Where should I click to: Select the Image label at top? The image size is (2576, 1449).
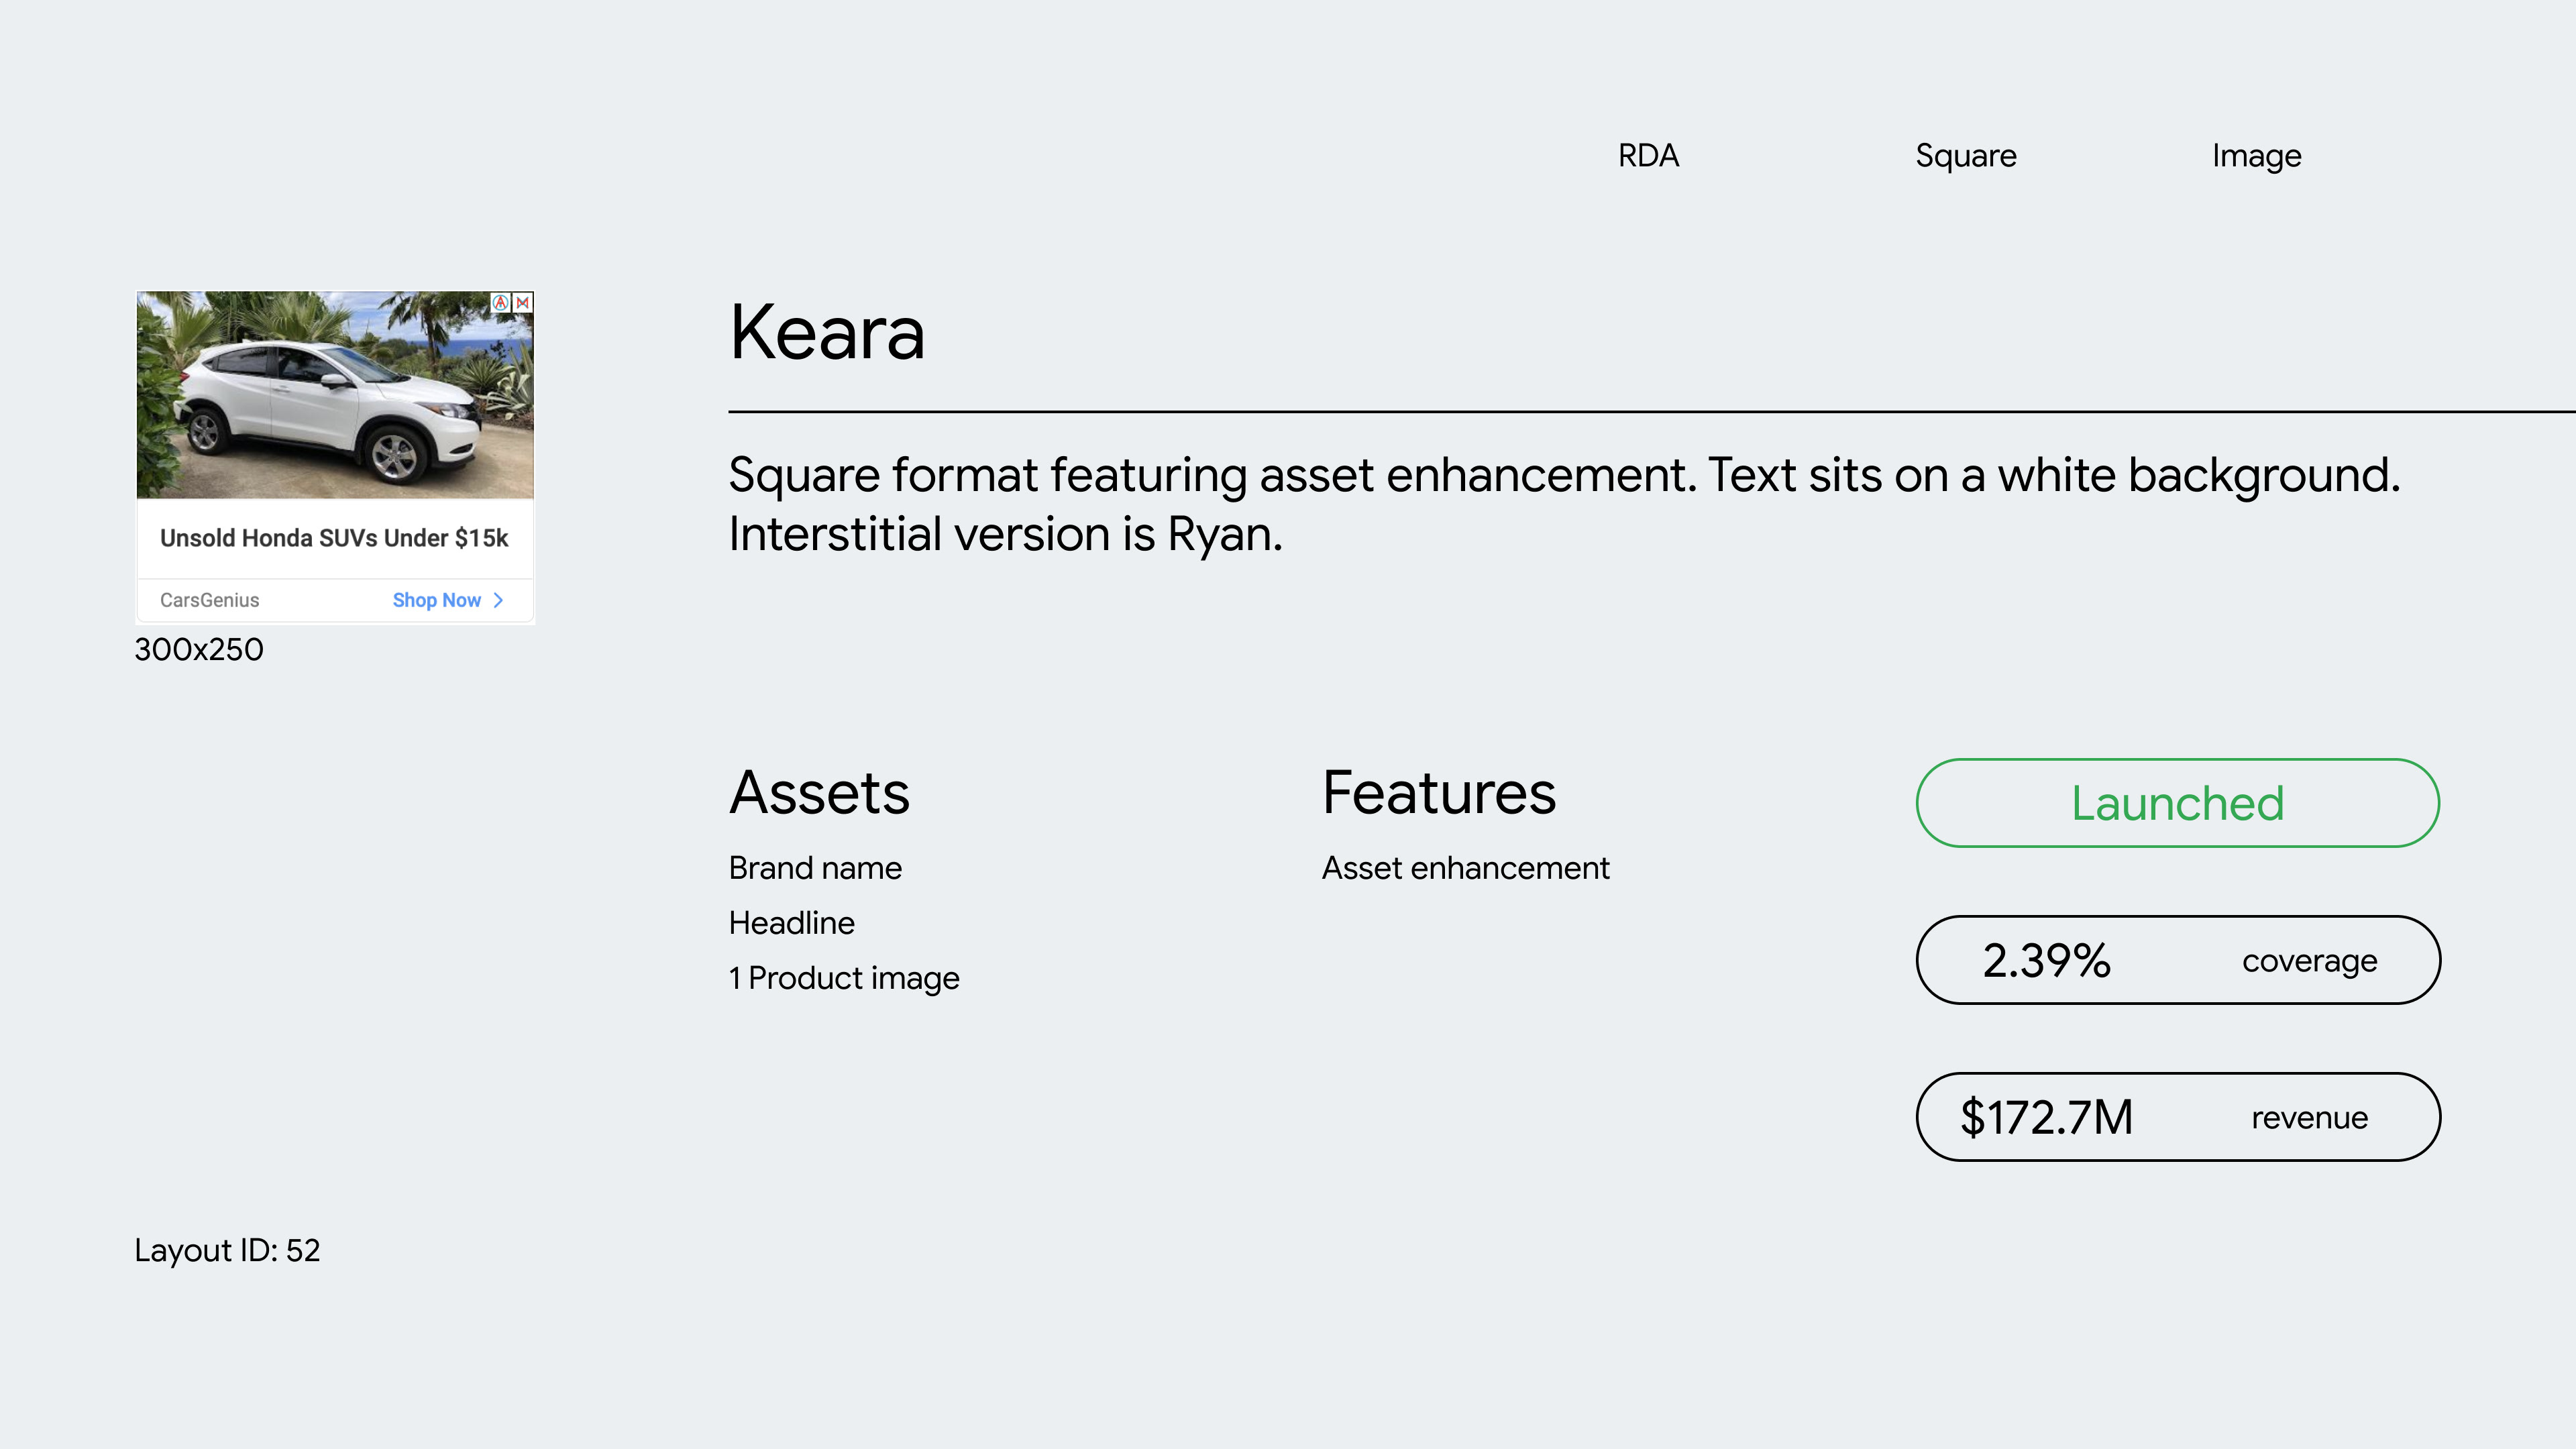pos(2257,156)
